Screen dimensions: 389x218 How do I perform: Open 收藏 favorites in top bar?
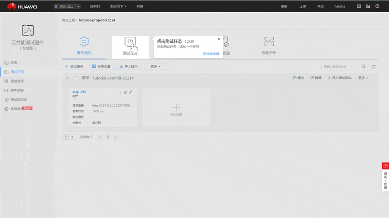pyautogui.click(x=140, y=6)
